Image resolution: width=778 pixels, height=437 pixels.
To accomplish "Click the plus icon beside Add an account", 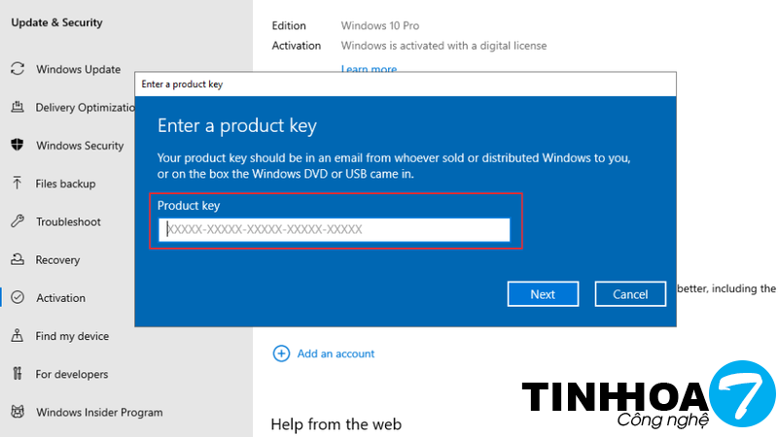I will point(281,353).
